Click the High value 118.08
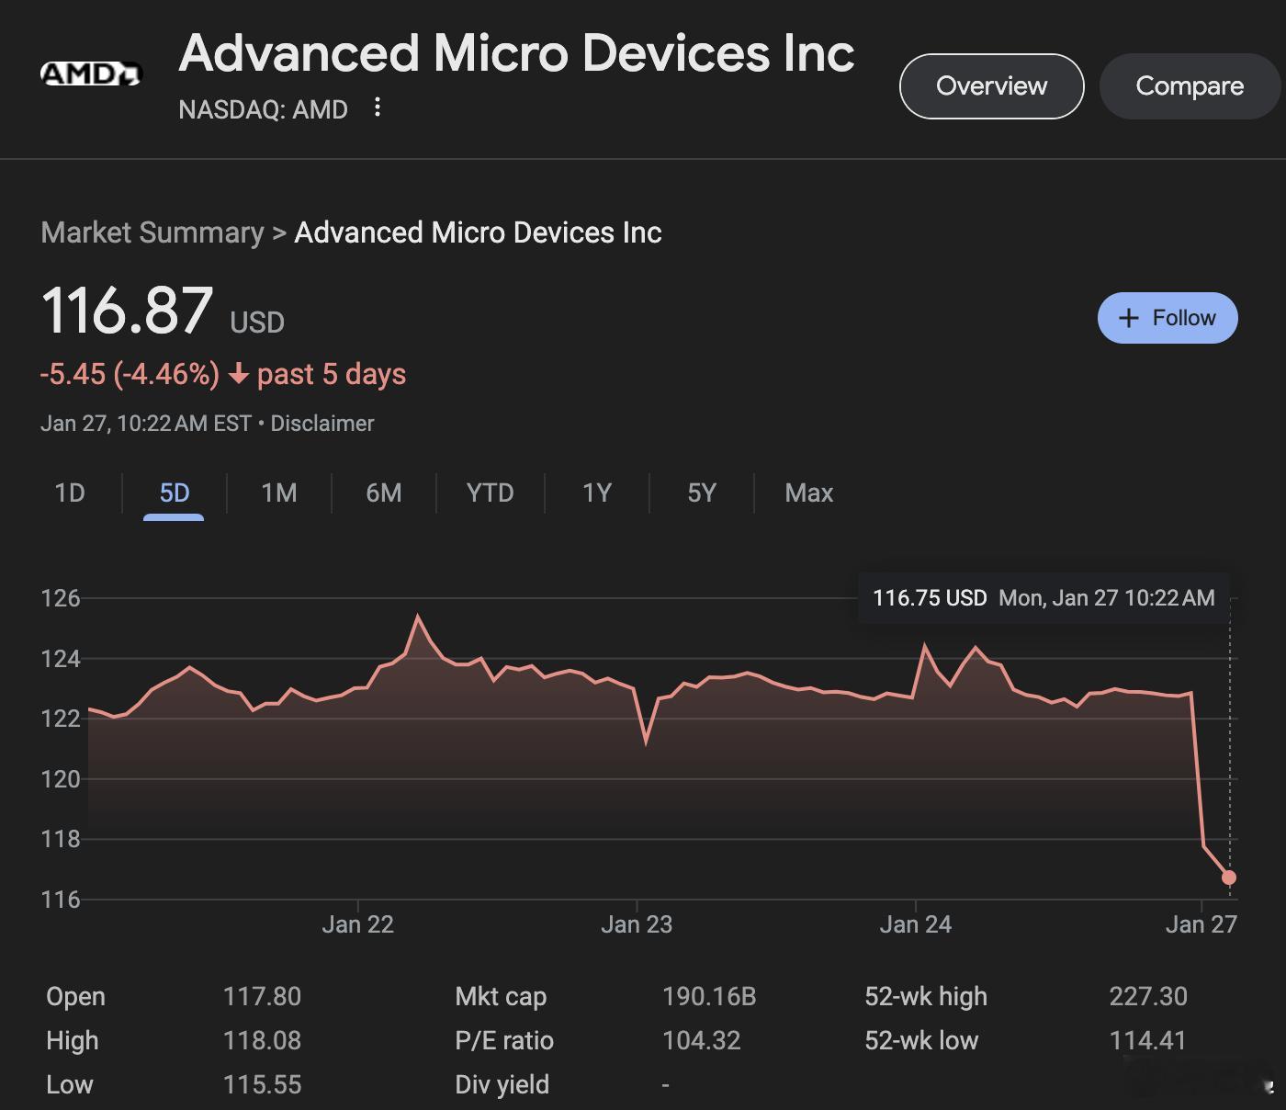The height and width of the screenshot is (1110, 1286). tap(262, 1040)
